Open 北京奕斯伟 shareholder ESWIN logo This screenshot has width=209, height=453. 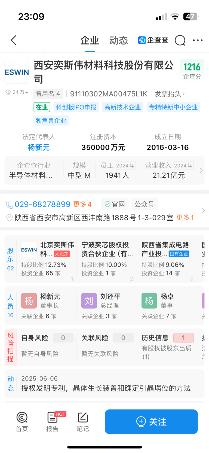[x=29, y=250]
